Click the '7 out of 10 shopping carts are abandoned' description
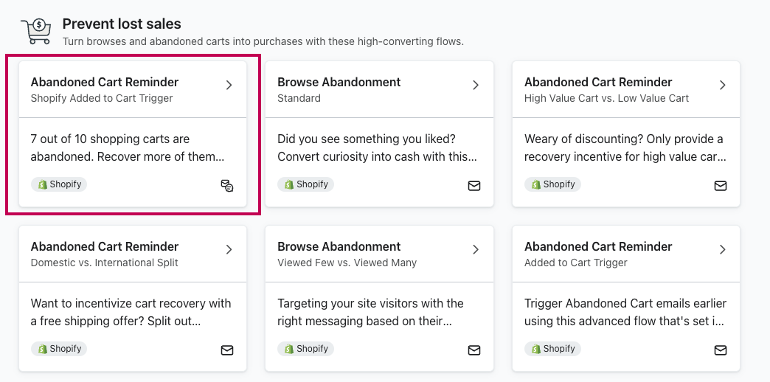The width and height of the screenshot is (770, 382). click(x=127, y=147)
